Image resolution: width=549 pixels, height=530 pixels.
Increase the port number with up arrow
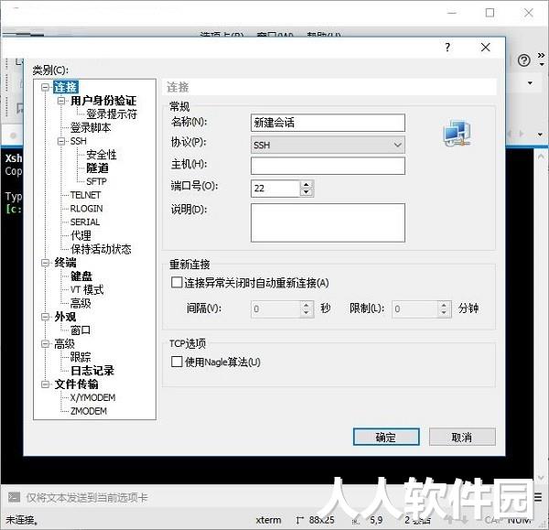[x=307, y=185]
